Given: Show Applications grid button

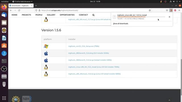Looking at the screenshot, I should [4, 98].
